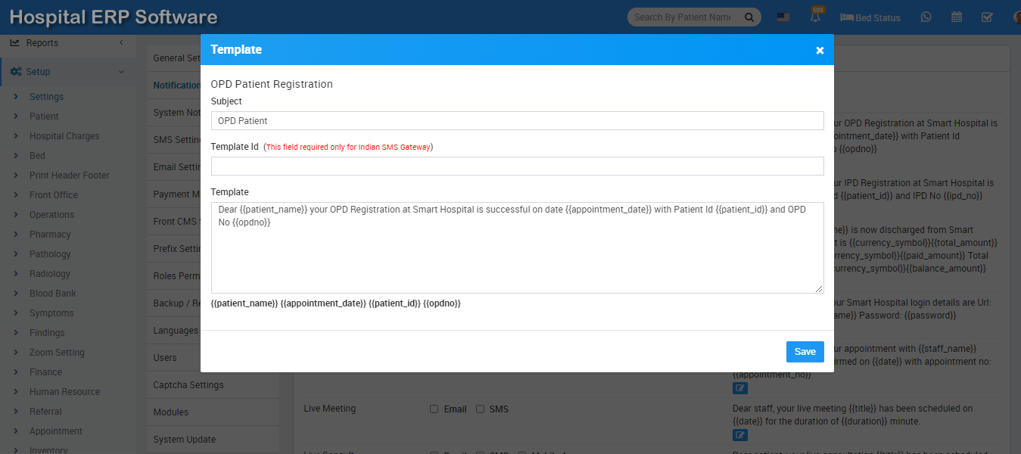Viewport: 1021px width, 454px height.
Task: Enable SMS checkbox for Live Meeting
Action: [480, 409]
